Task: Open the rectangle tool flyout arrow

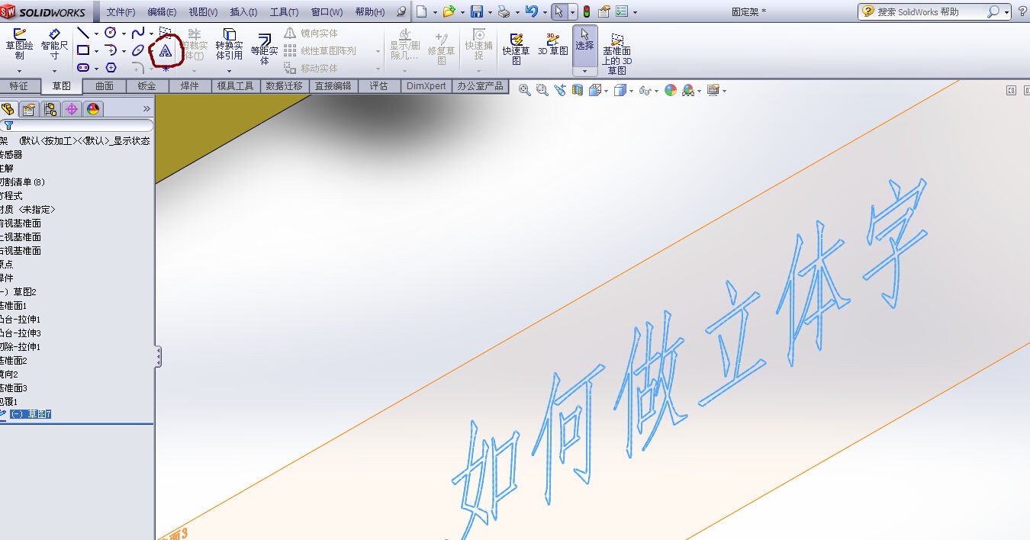Action: coord(96,50)
